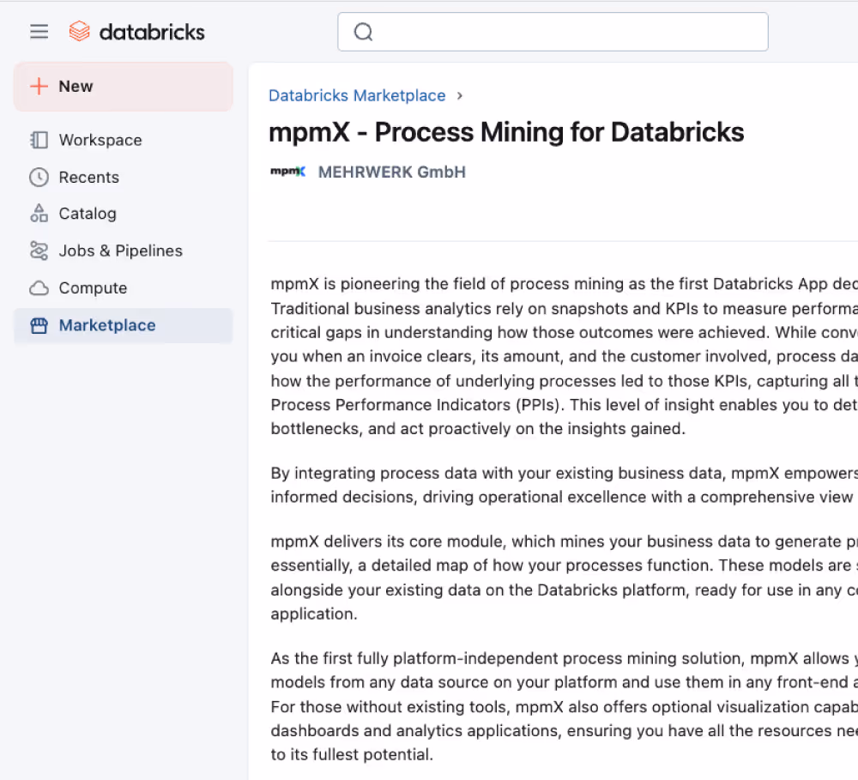This screenshot has height=780, width=858.
Task: Click the Catalog shapes icon
Action: pyautogui.click(x=39, y=214)
